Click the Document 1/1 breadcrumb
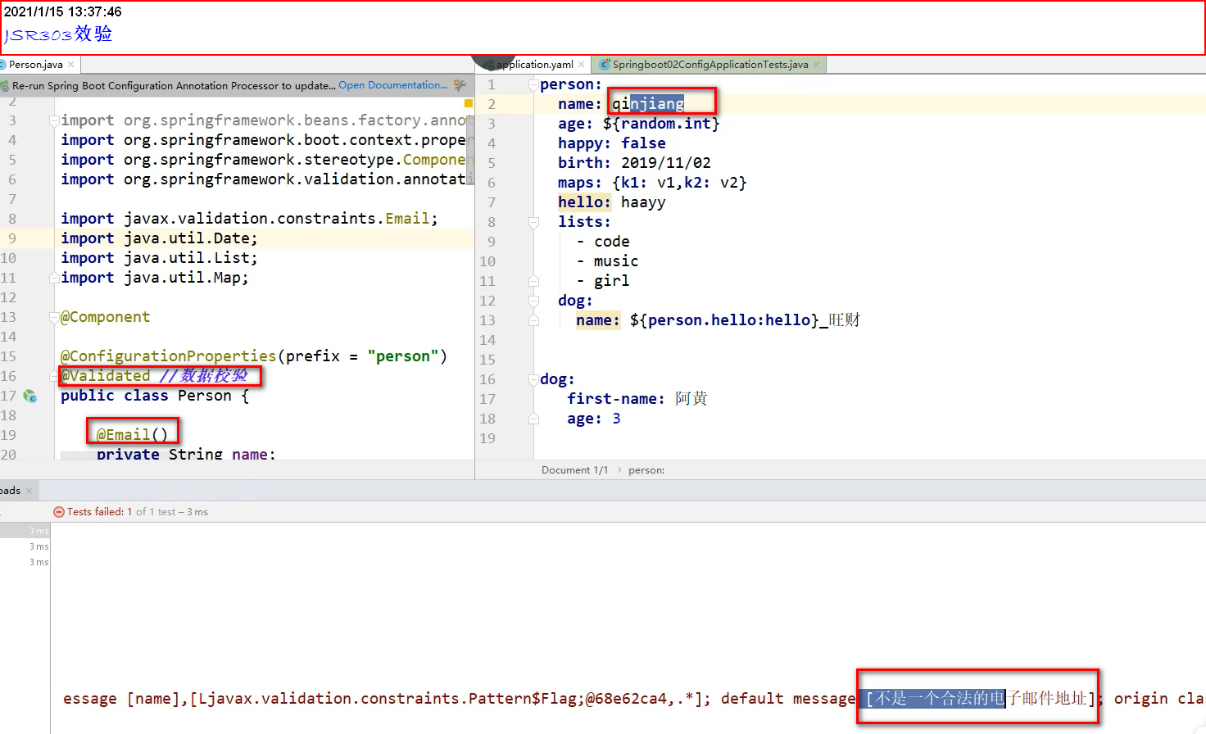The height and width of the screenshot is (734, 1206). coord(574,470)
